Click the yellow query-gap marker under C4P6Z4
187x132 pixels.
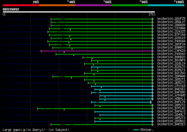[64, 52]
